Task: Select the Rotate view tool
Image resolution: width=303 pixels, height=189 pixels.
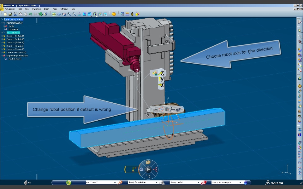Action: click(x=64, y=14)
